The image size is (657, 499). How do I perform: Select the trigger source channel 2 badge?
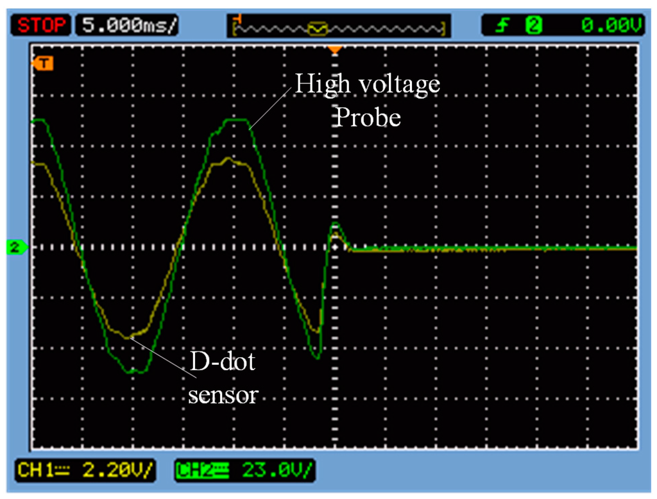point(533,26)
